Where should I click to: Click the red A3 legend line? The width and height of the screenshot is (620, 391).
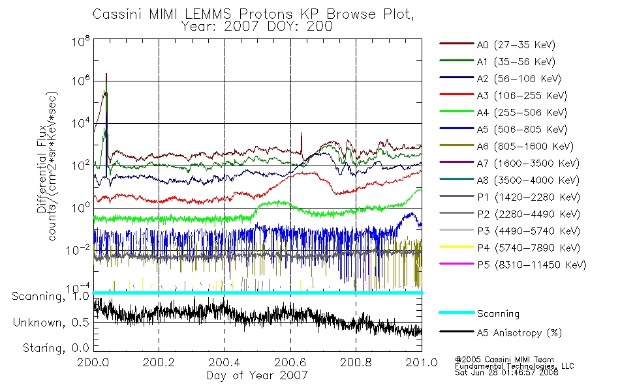456,94
